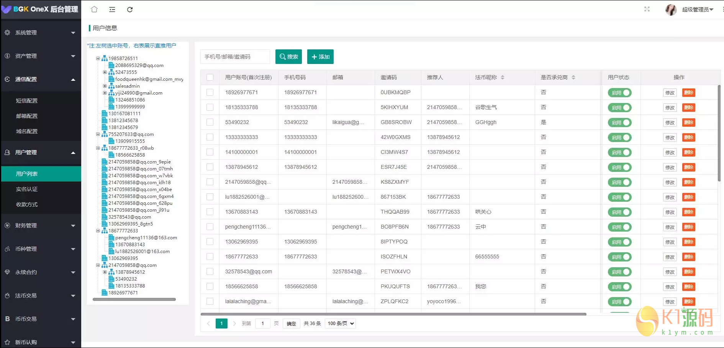
Task: Check the row checkbox for user 53490232
Action: pos(210,122)
